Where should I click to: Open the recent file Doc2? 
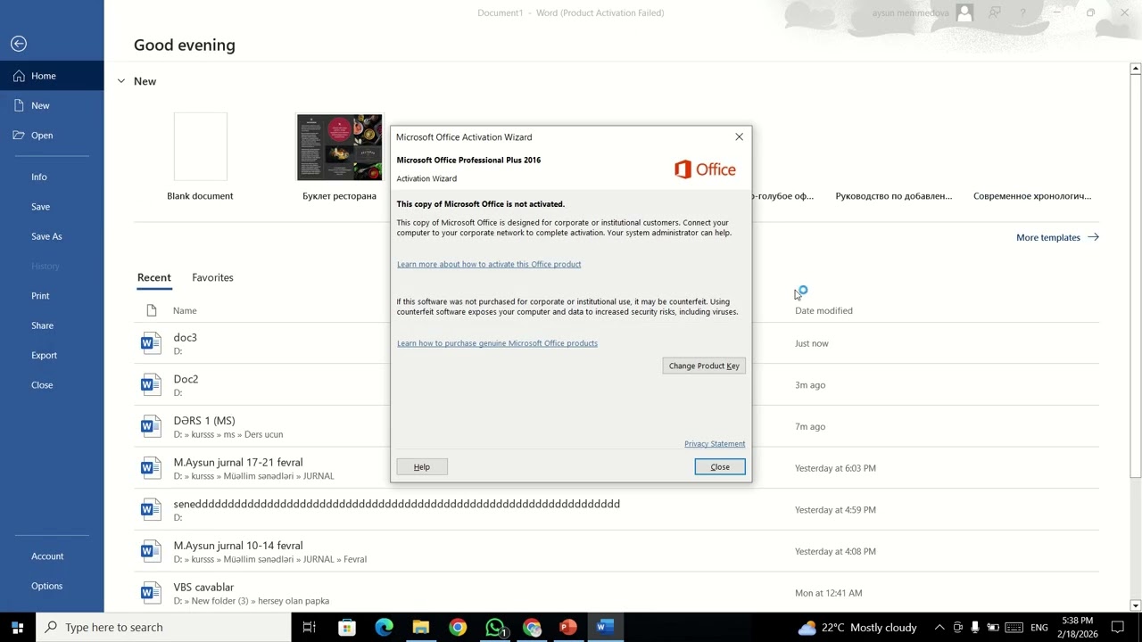(x=186, y=379)
